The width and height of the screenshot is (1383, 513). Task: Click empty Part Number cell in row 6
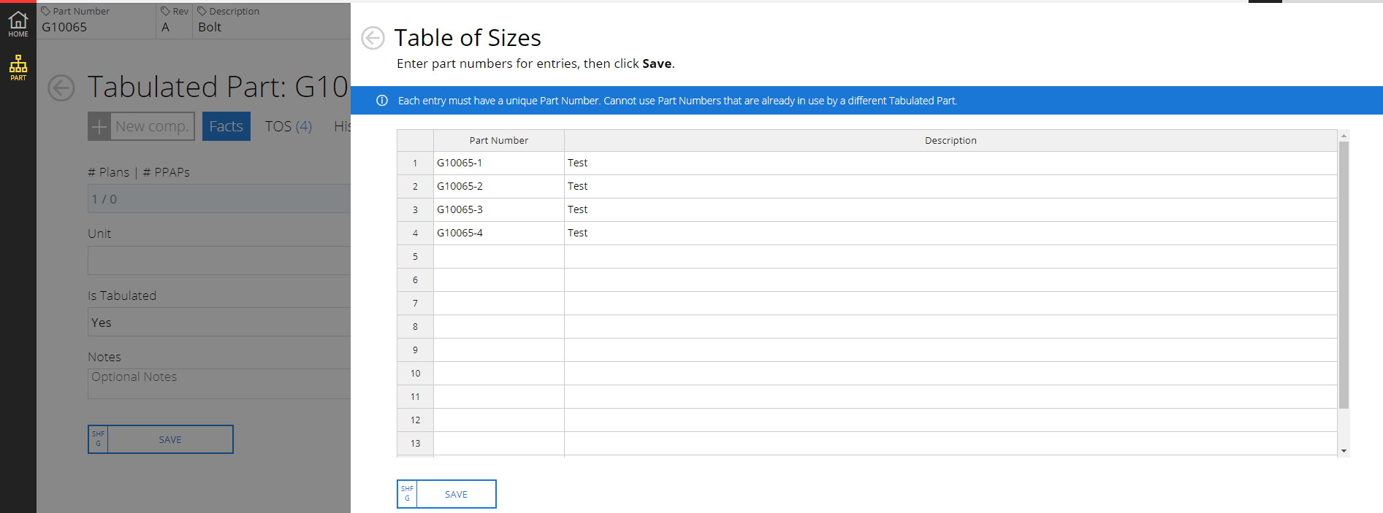point(499,279)
